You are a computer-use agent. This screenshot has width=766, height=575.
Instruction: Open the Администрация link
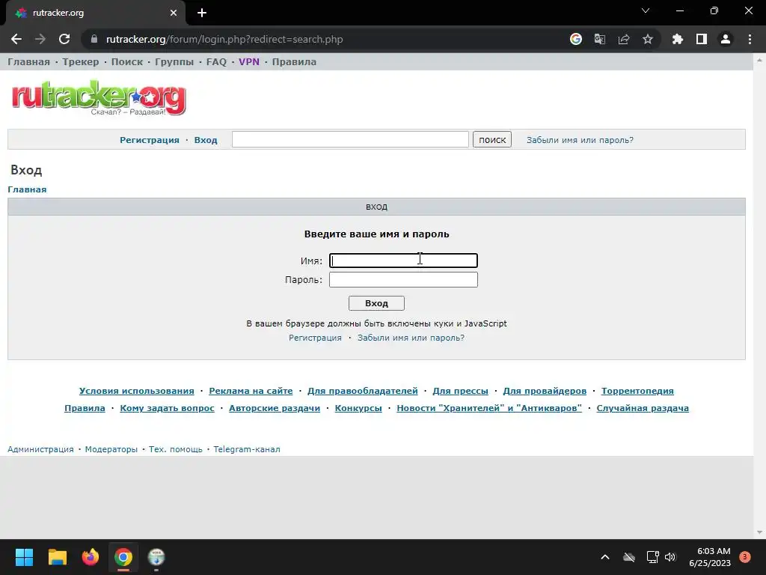(40, 449)
